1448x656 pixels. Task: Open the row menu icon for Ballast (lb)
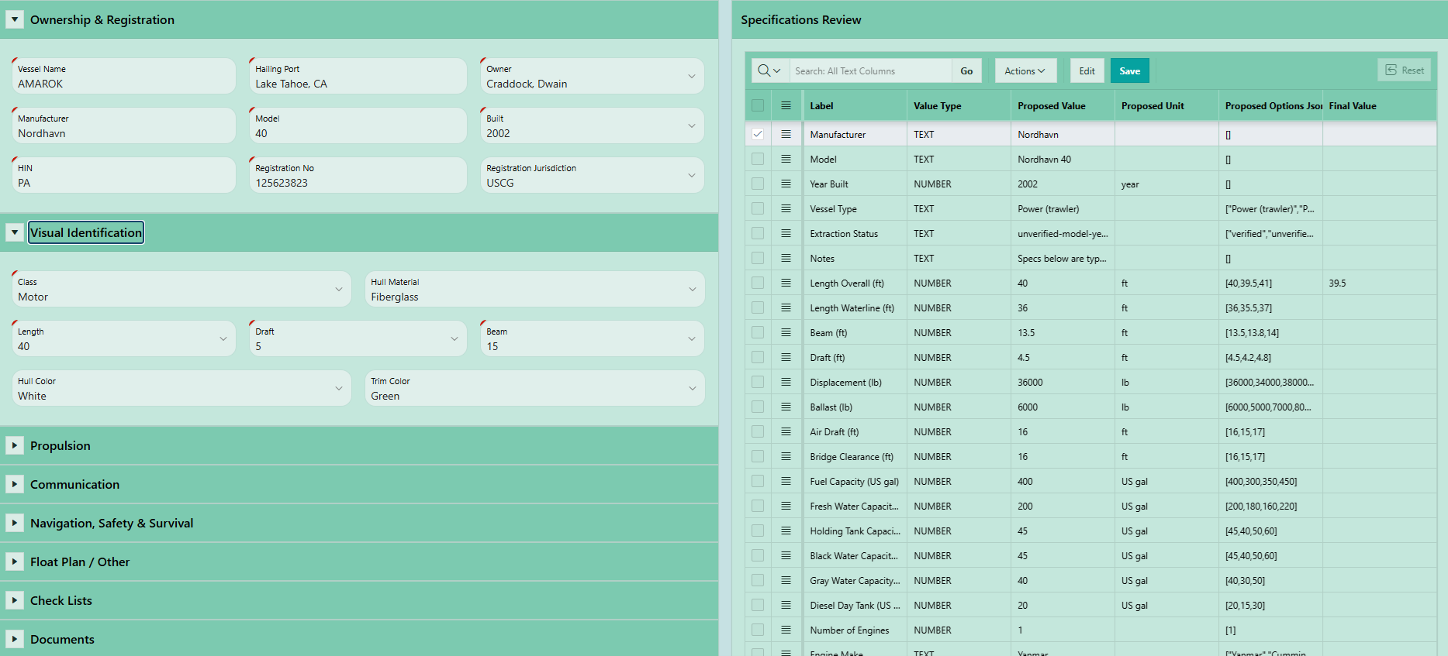point(786,407)
